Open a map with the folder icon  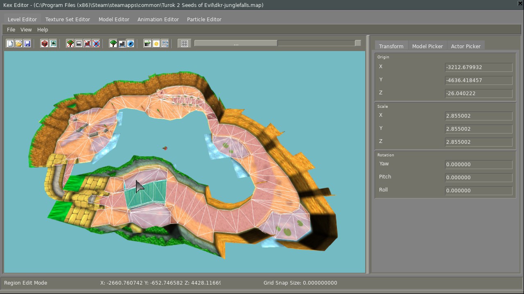click(19, 44)
